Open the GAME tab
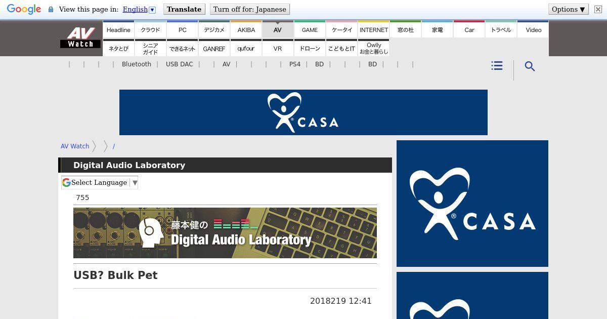Viewport: 607px width, 319px height. [310, 29]
